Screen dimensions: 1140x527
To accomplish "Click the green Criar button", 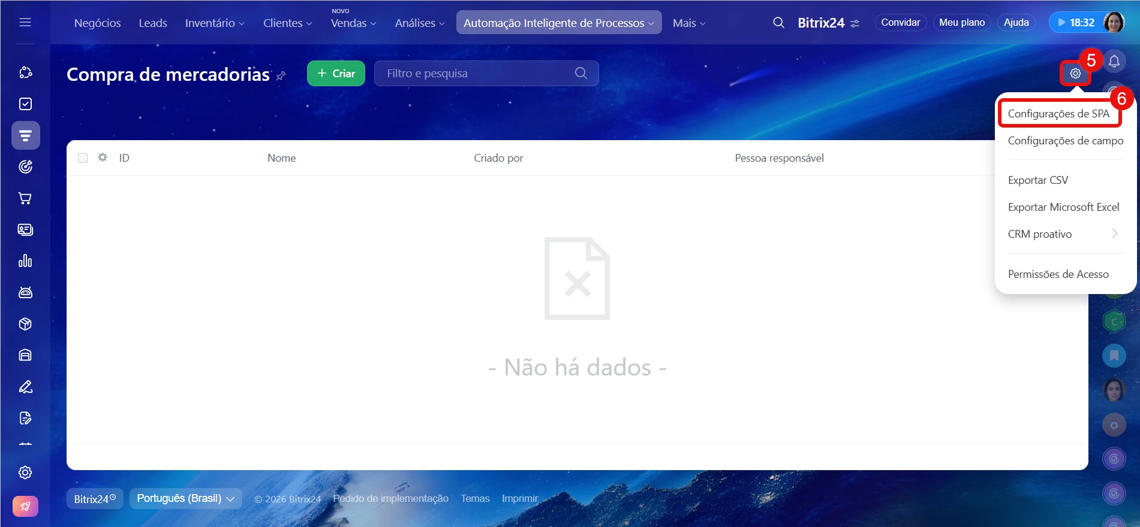I will pyautogui.click(x=336, y=74).
